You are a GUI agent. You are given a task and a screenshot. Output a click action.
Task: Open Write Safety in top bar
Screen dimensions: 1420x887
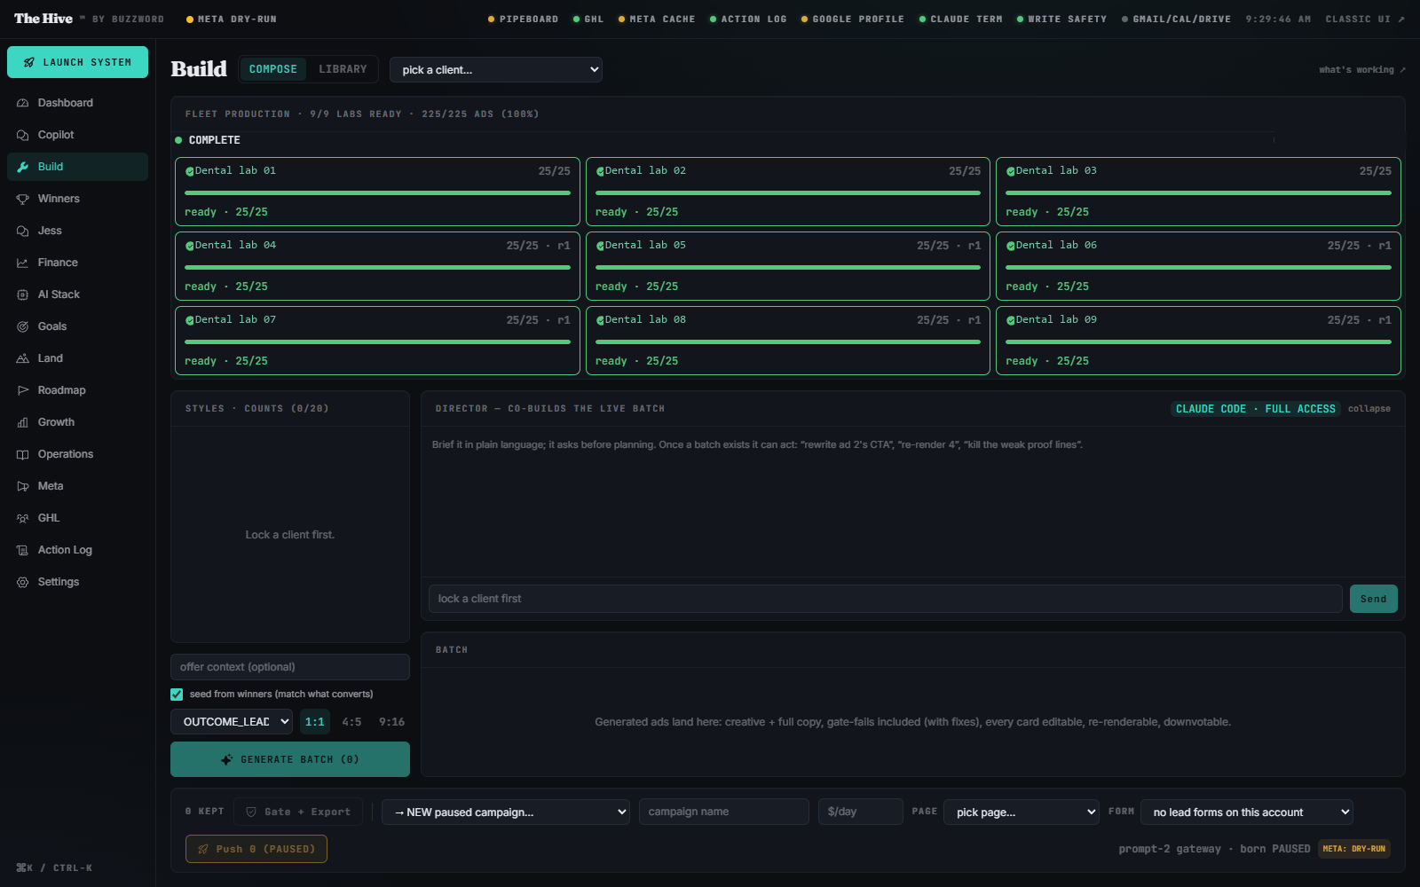coord(1062,19)
